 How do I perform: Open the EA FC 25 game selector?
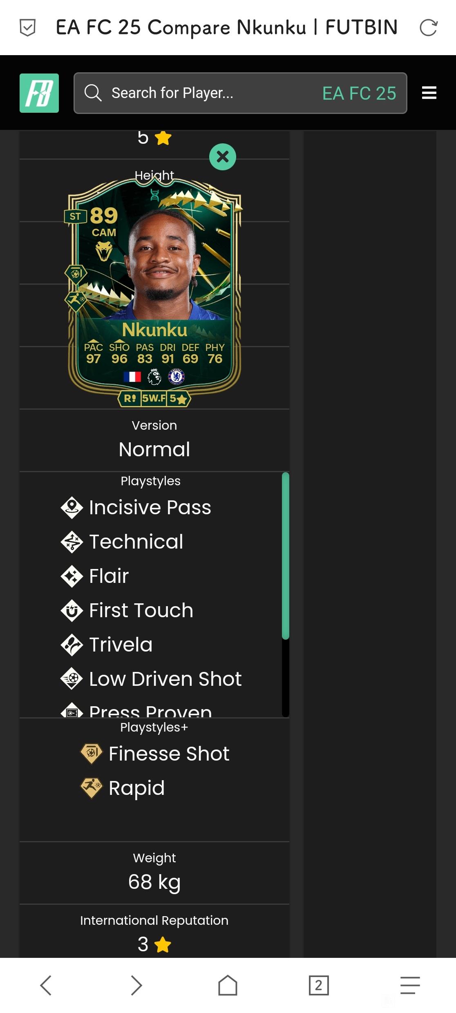[359, 93]
